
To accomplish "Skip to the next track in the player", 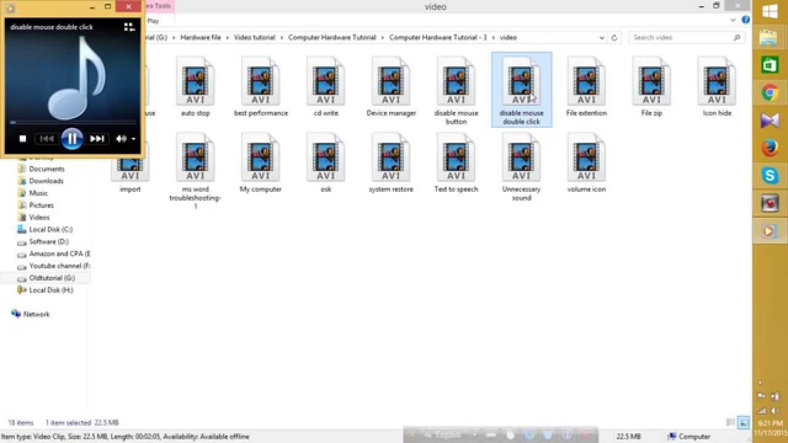I will (97, 139).
